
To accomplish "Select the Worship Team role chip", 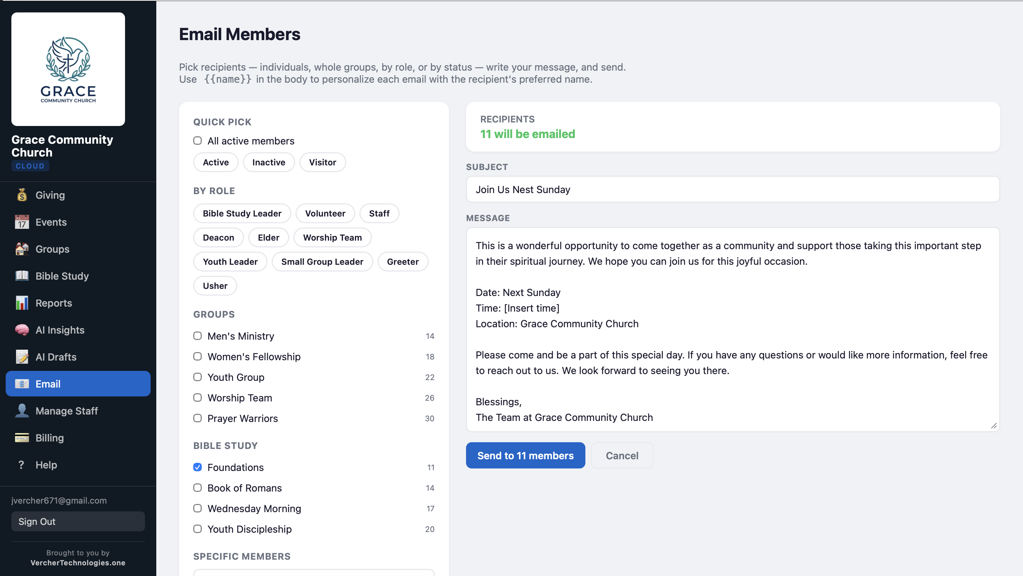I will pos(332,238).
